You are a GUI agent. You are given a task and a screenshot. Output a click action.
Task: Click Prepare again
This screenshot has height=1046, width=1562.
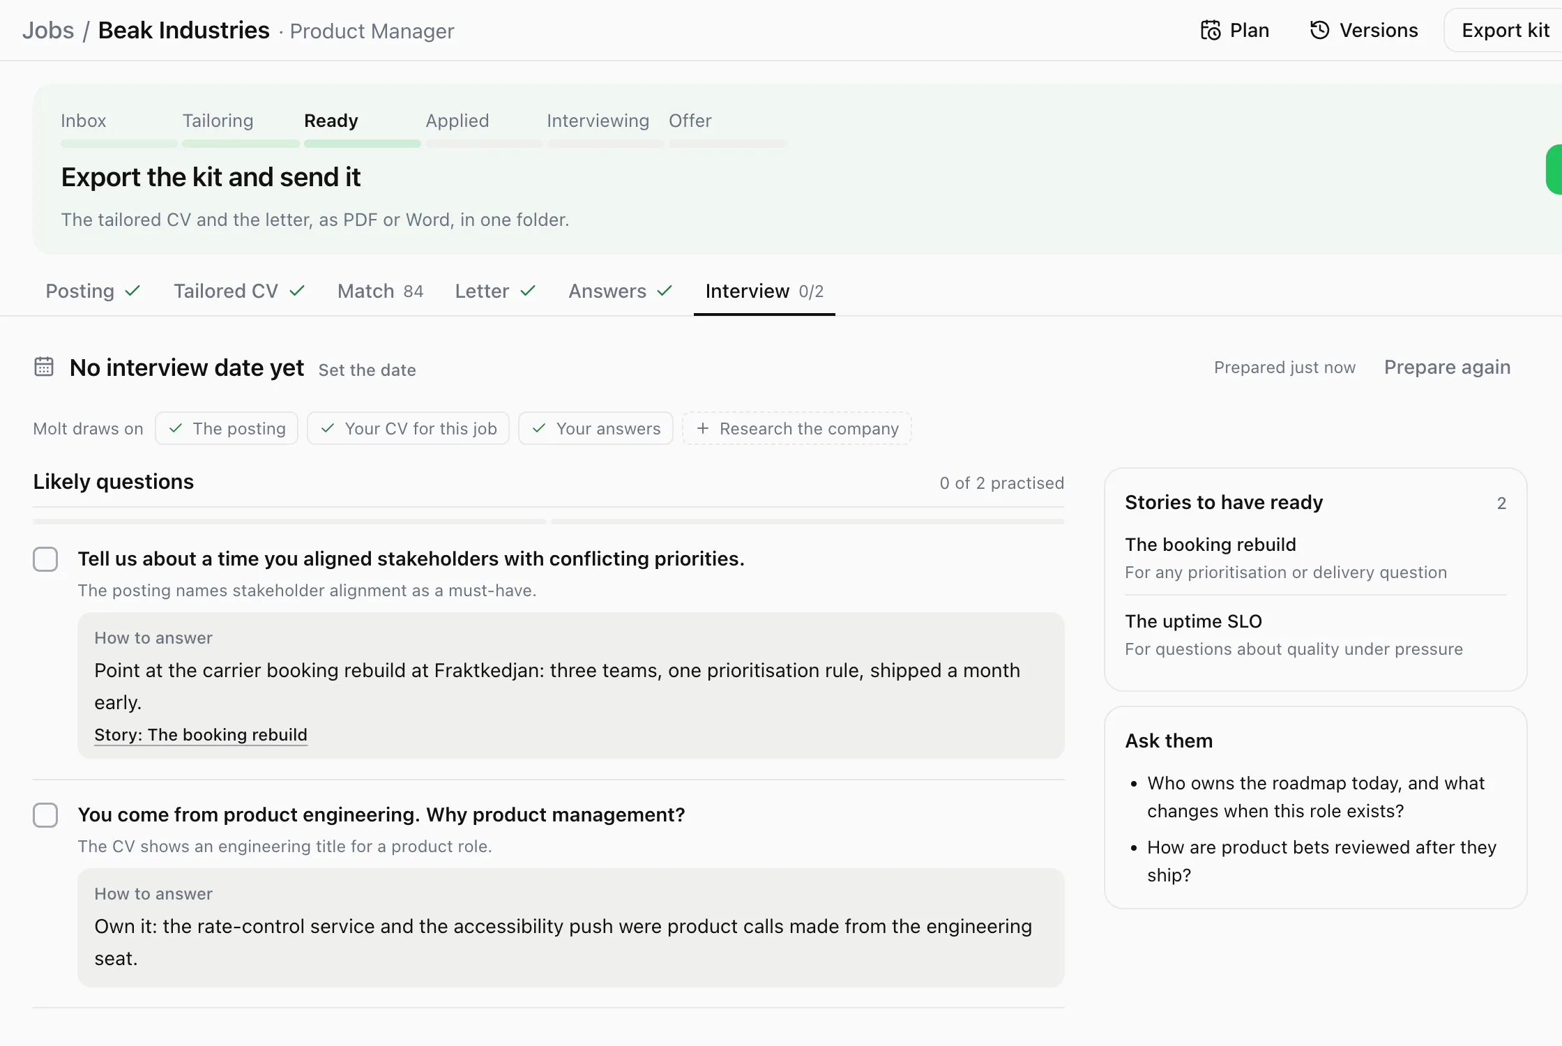click(1447, 367)
